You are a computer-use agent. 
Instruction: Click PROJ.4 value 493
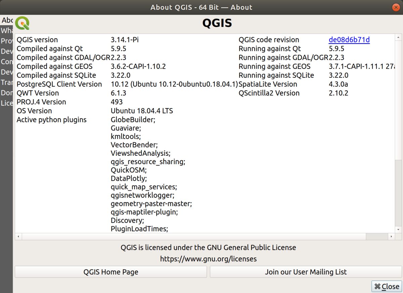[x=117, y=102]
